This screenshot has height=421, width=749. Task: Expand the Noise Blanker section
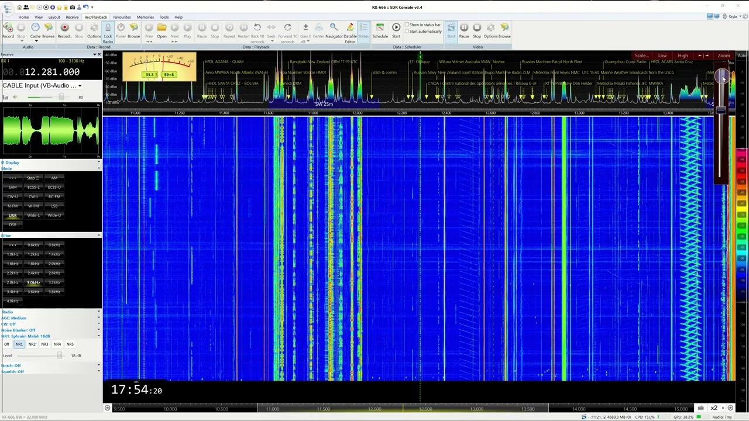click(19, 330)
